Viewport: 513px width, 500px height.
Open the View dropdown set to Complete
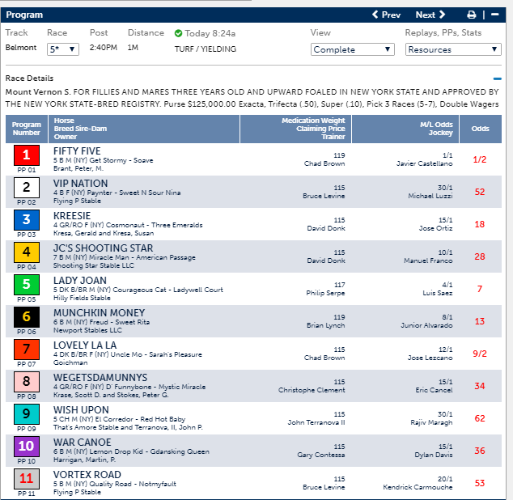[x=352, y=49]
